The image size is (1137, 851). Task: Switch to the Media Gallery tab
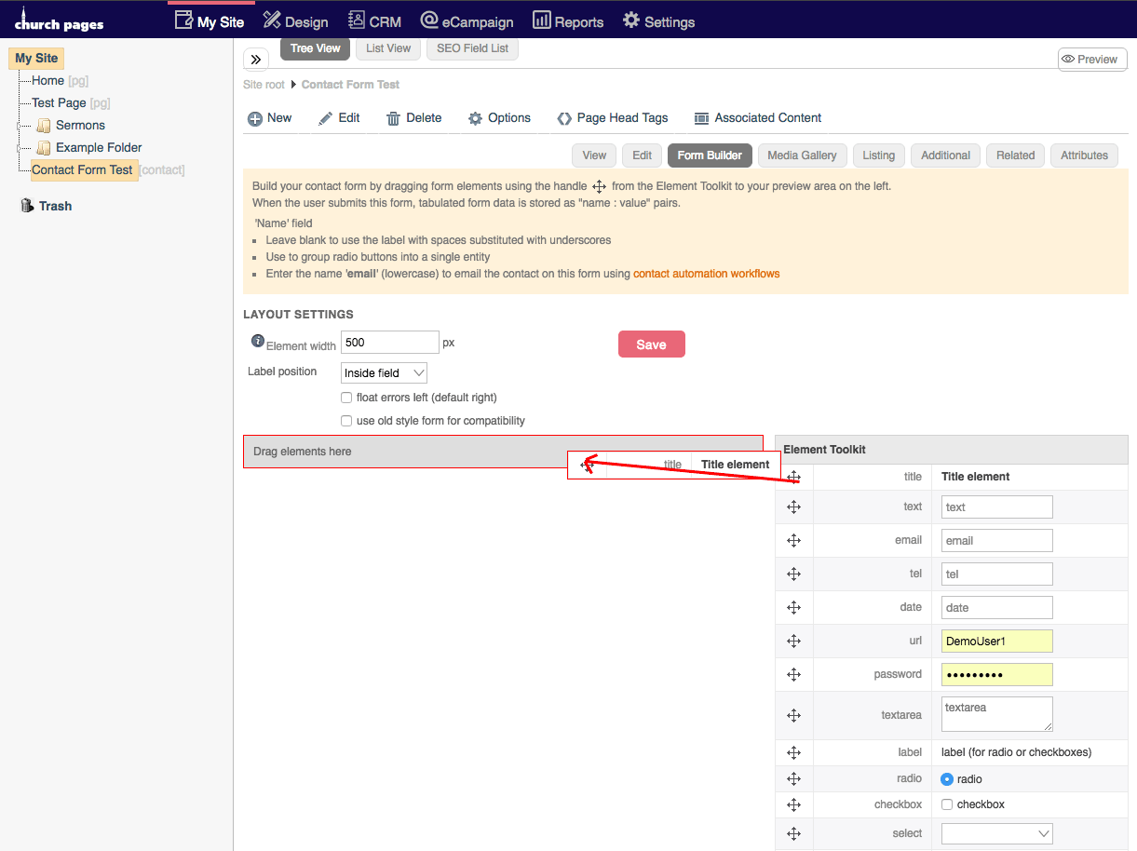point(802,155)
